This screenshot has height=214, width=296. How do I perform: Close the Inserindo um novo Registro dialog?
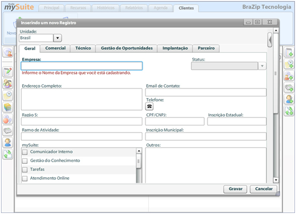(x=270, y=22)
